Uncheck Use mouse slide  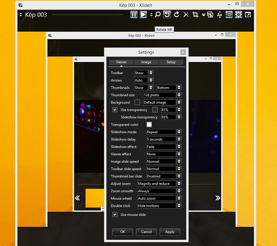[x=115, y=215]
